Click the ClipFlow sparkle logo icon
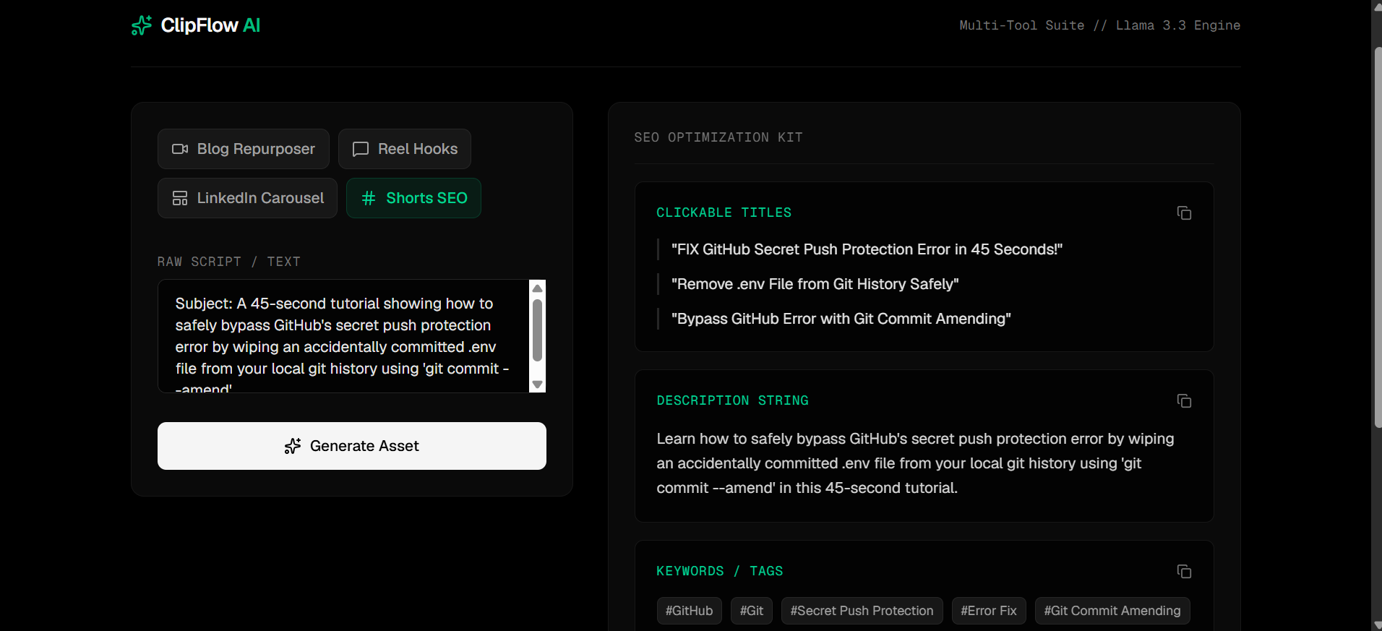1382x631 pixels. pos(142,25)
